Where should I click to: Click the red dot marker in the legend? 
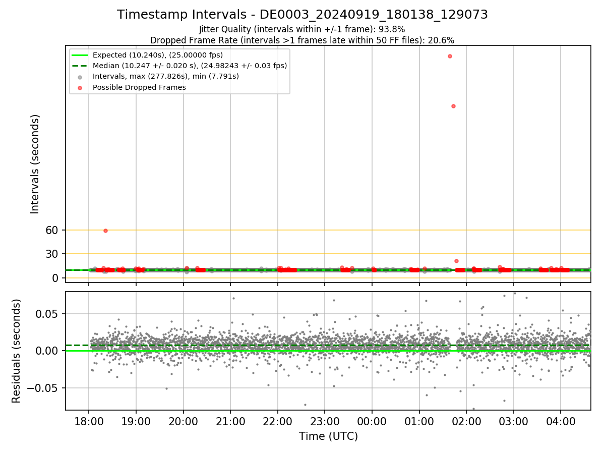pos(80,87)
